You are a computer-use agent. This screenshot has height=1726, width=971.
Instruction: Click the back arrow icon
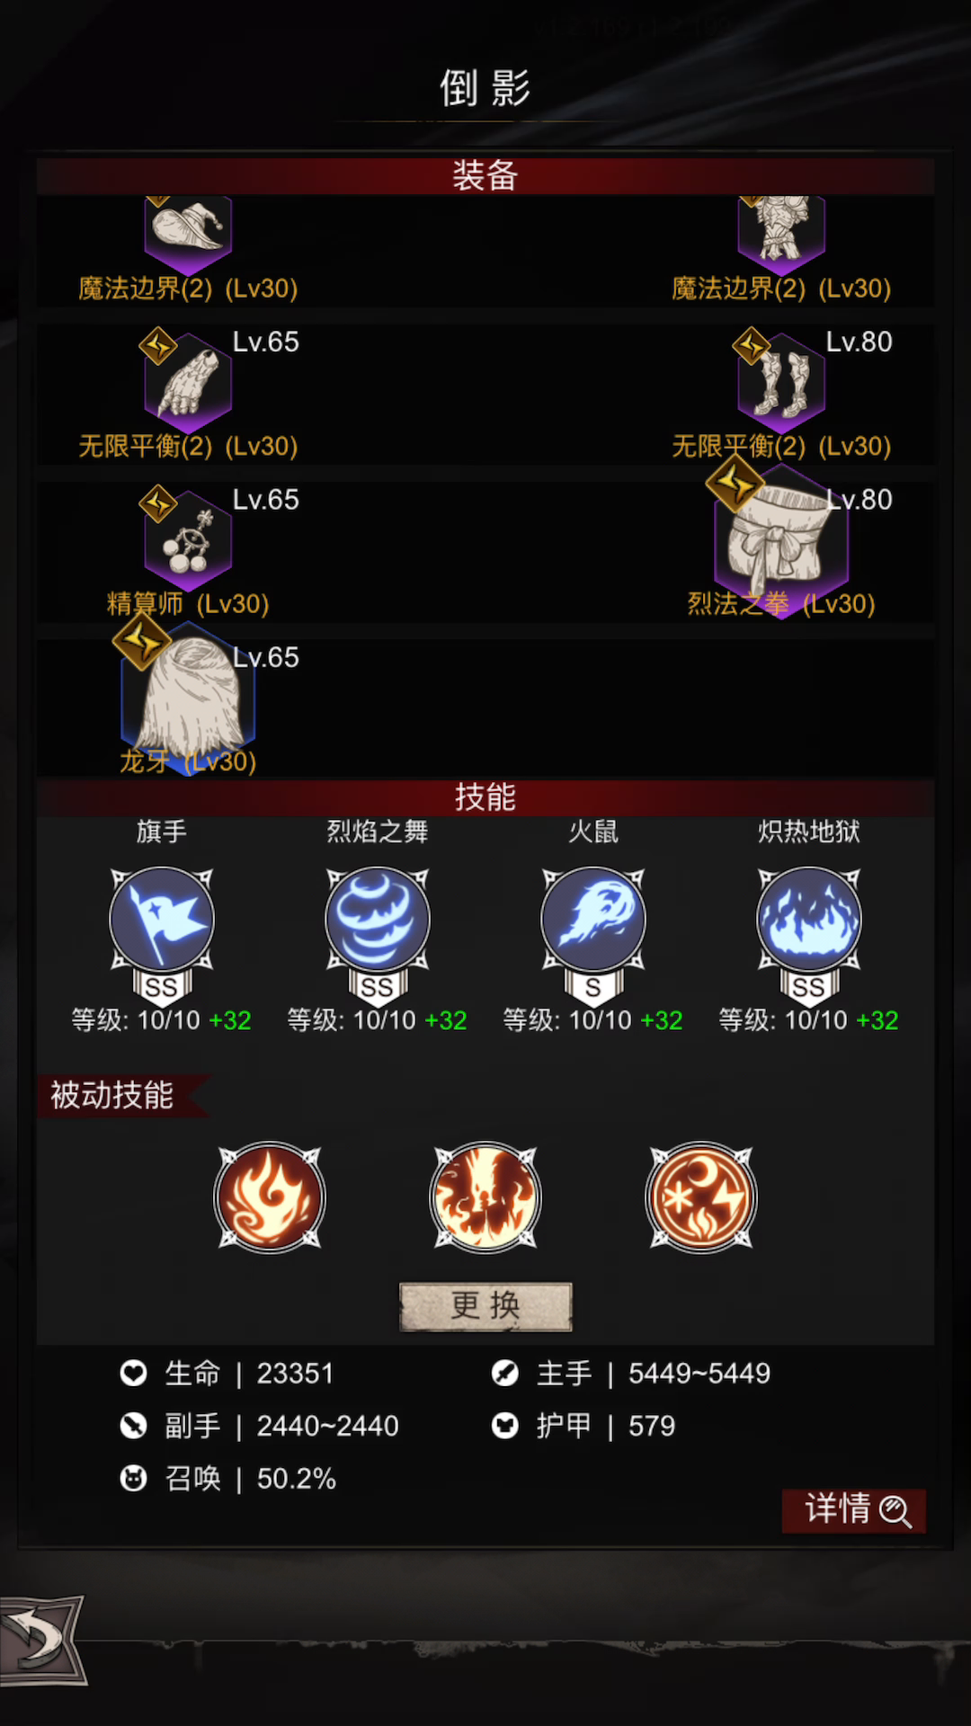click(x=42, y=1639)
